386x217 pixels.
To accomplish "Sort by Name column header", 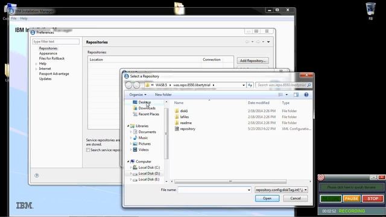I will pyautogui.click(x=179, y=103).
